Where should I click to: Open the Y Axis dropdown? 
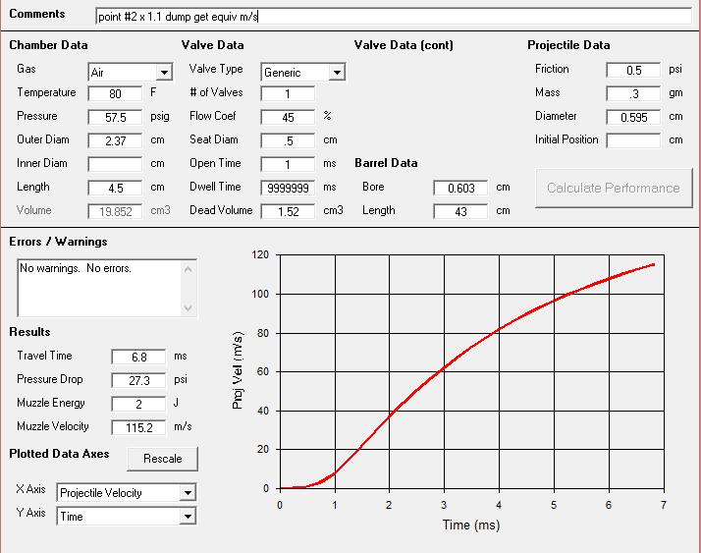point(188,517)
